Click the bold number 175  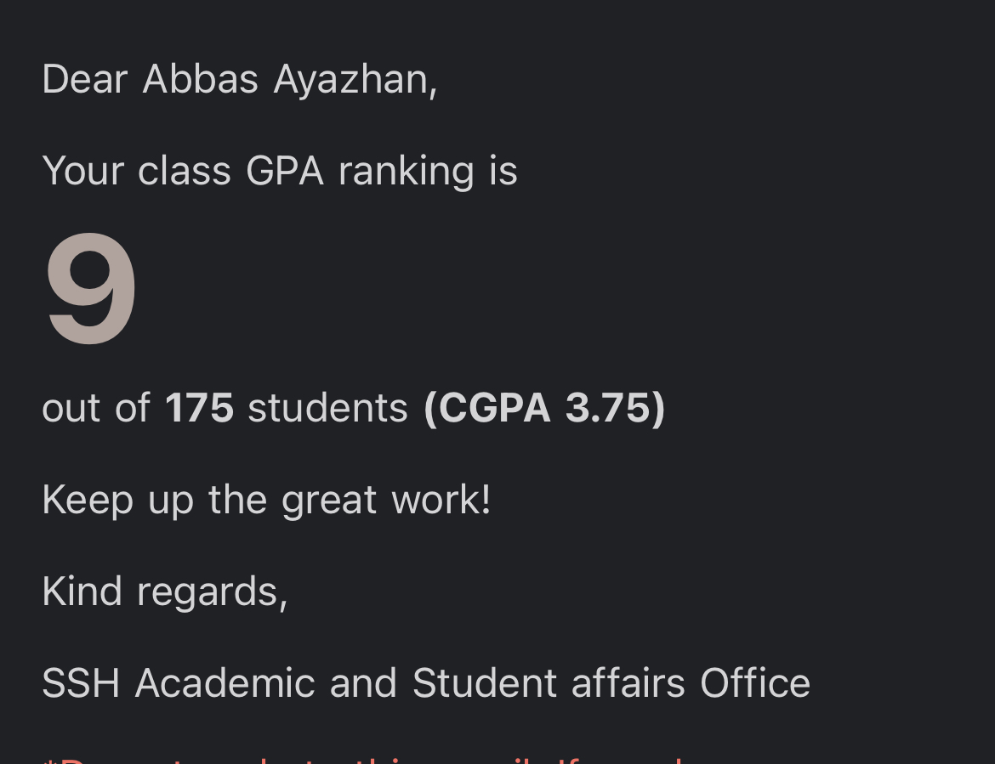tap(199, 407)
